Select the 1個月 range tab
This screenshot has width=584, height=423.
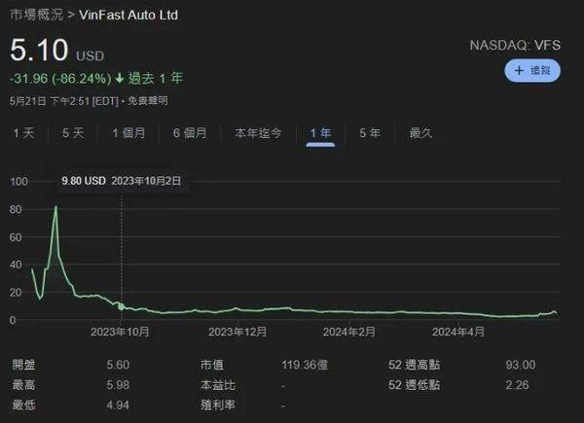(x=129, y=133)
